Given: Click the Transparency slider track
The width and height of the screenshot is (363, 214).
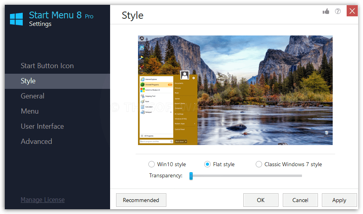Looking at the screenshot, I should 246,176.
